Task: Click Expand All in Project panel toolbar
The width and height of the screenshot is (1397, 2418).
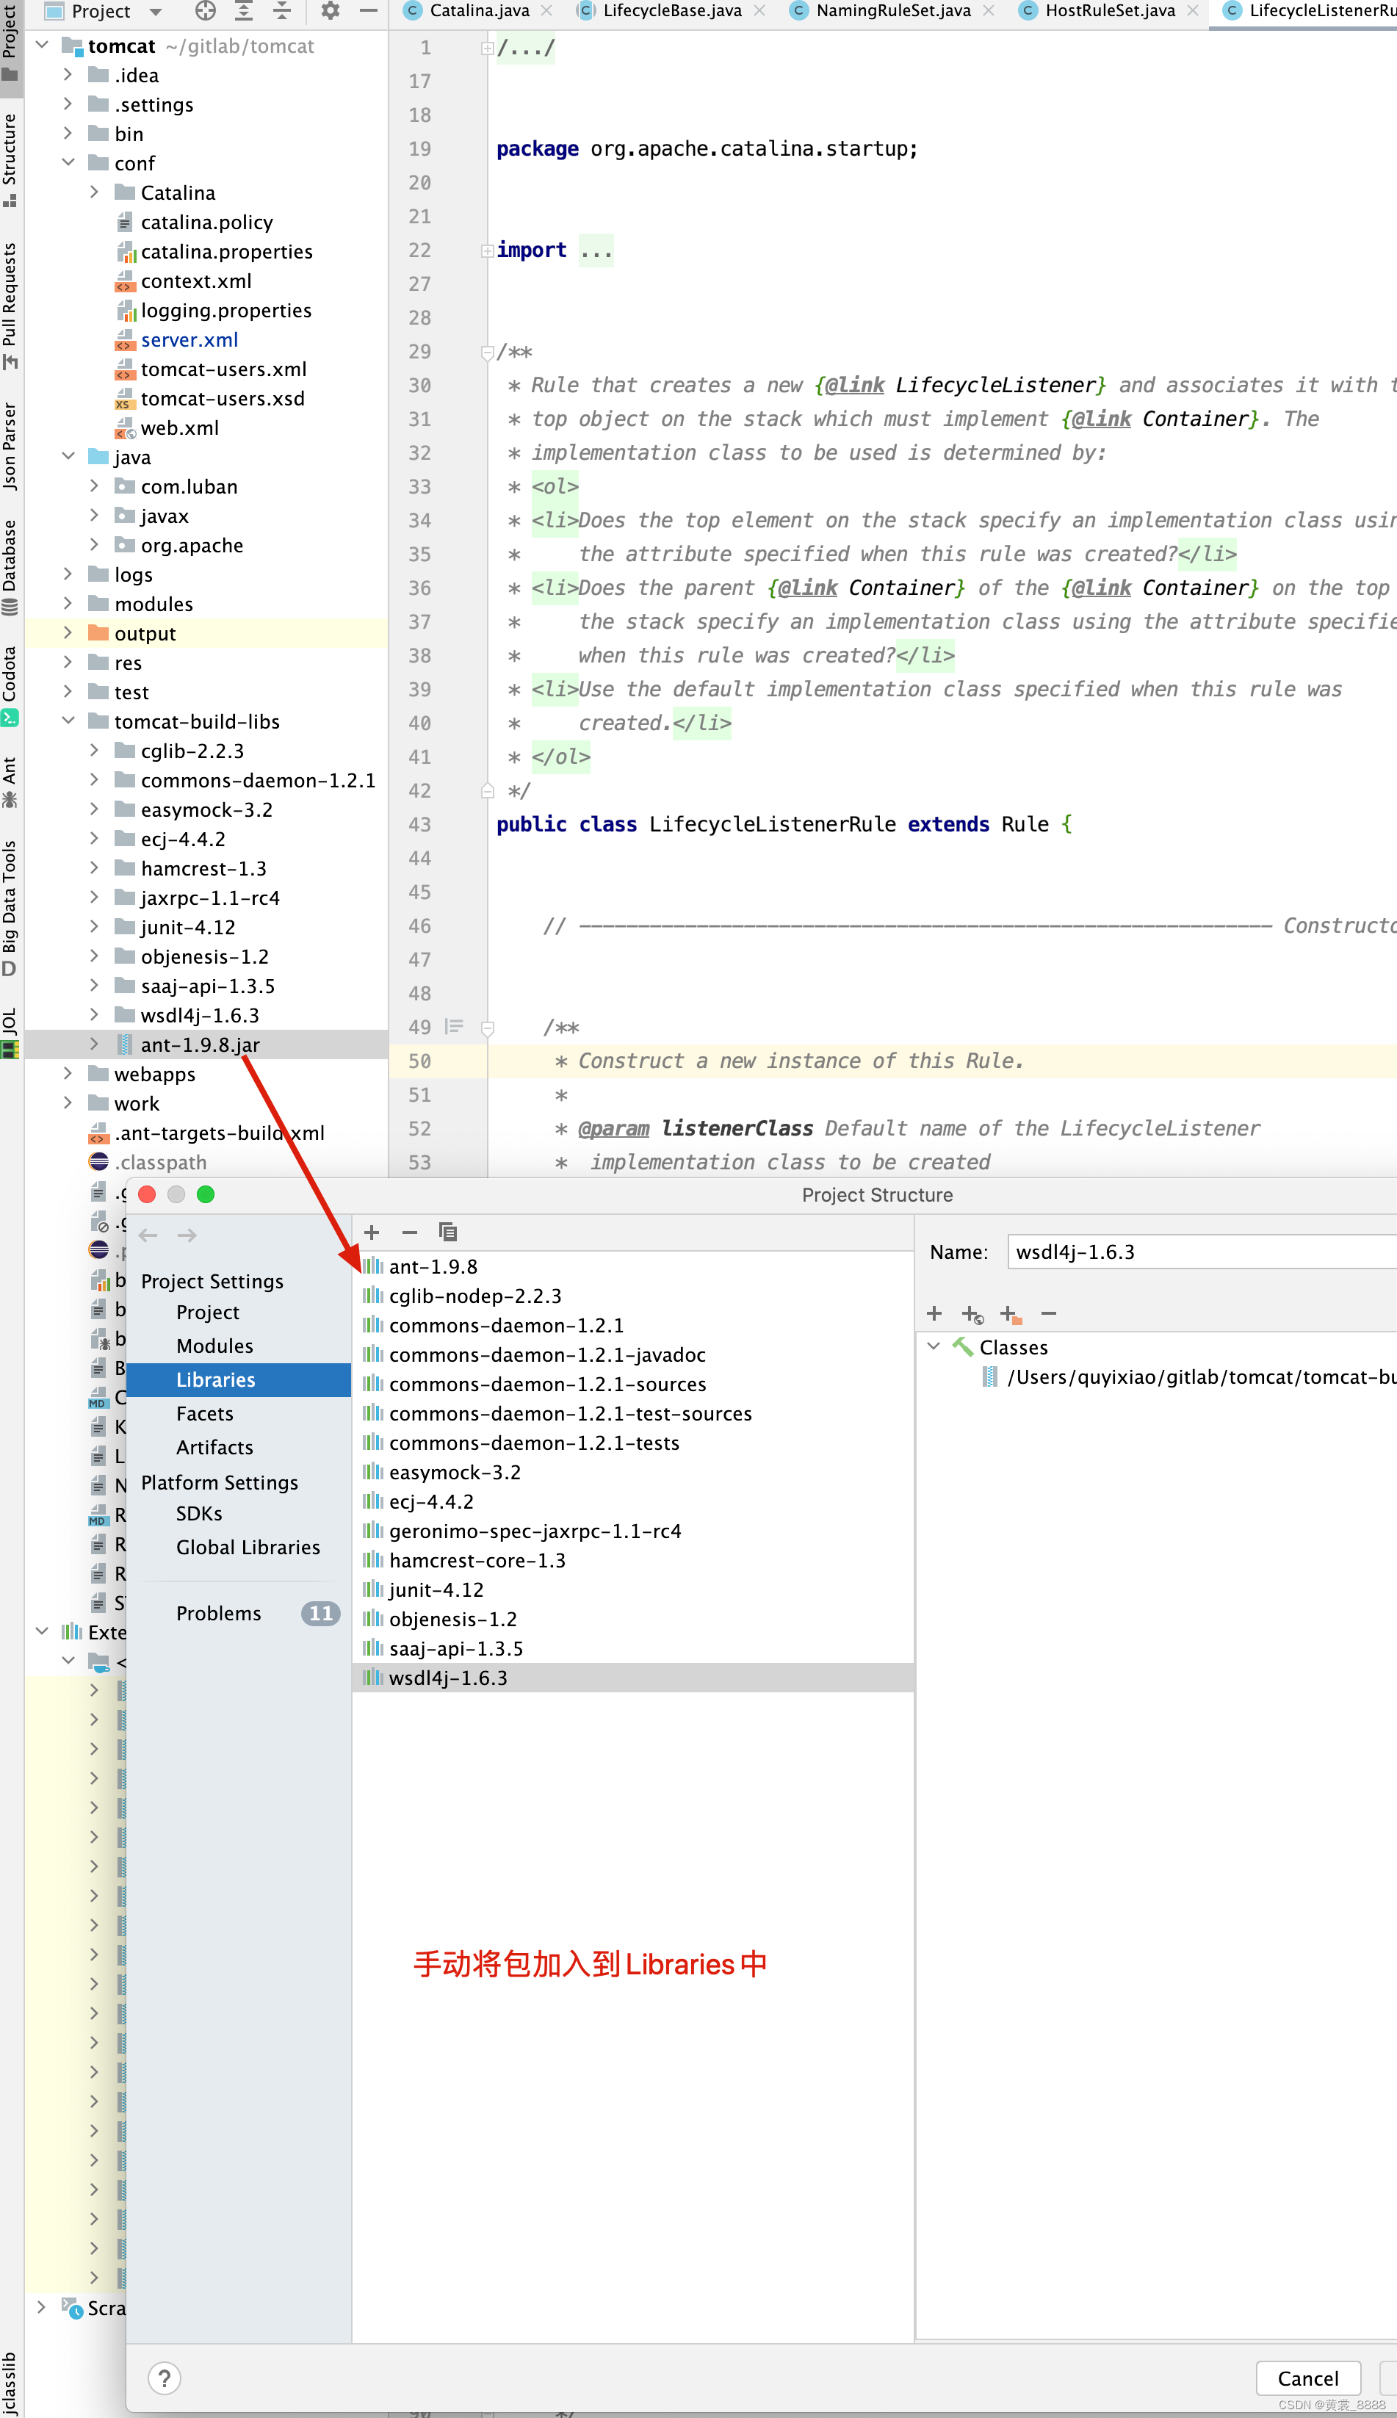Action: [244, 10]
